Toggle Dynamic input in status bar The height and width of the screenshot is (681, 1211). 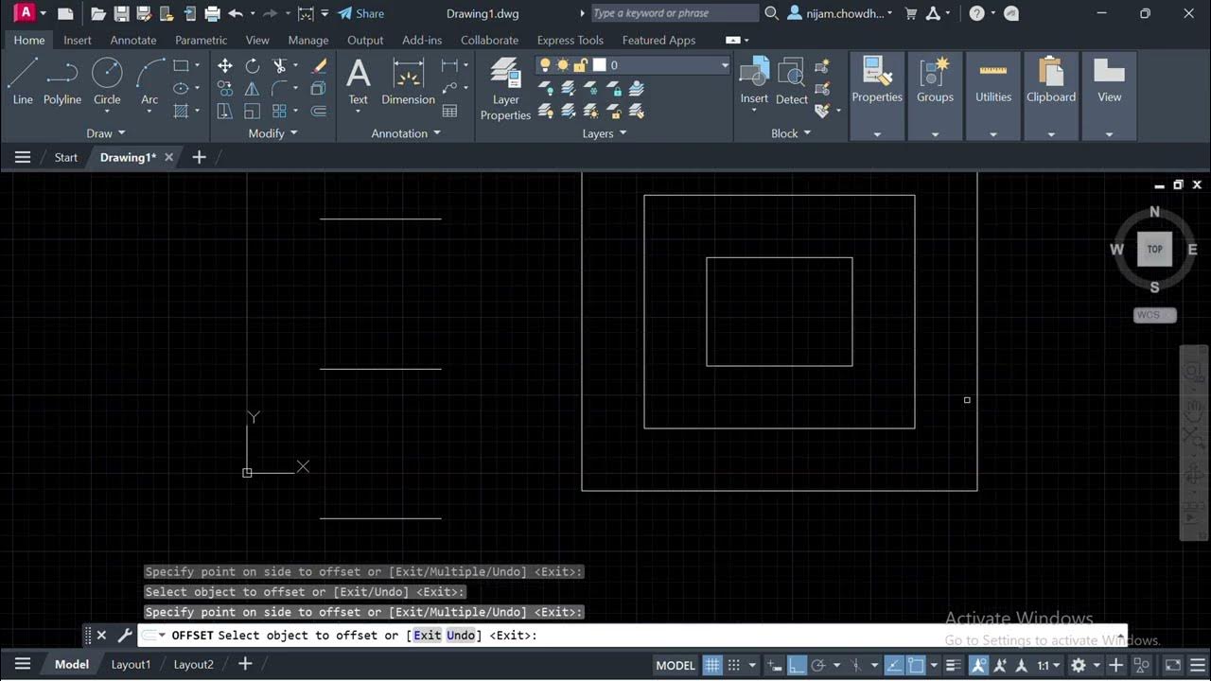(774, 665)
